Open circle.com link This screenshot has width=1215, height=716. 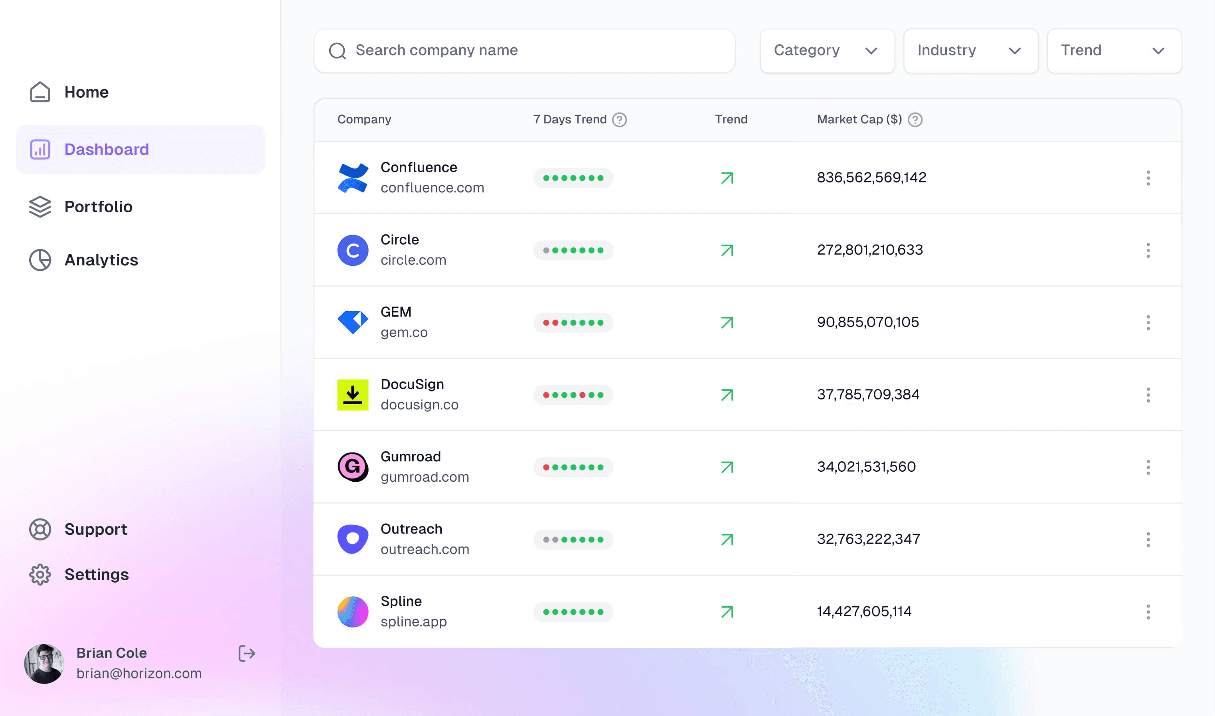(413, 260)
